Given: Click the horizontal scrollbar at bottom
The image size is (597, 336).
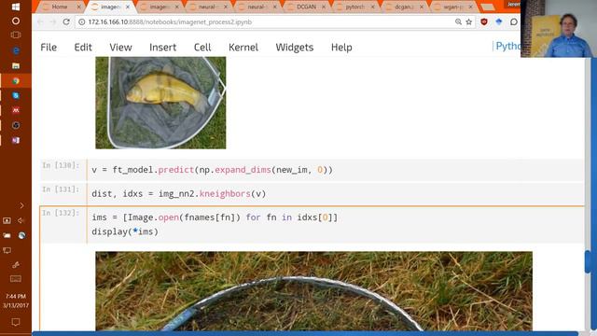Looking at the screenshot, I should (305, 333).
